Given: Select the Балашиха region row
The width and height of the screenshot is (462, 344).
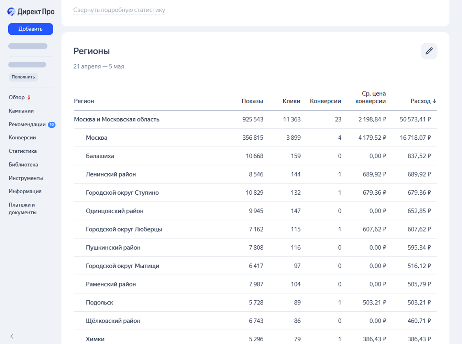Looking at the screenshot, I should [100, 156].
